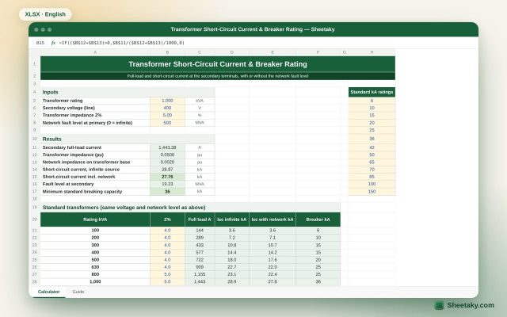The height and width of the screenshot is (317, 507).
Task: Select Breaker kA value 20
Action: (318, 260)
